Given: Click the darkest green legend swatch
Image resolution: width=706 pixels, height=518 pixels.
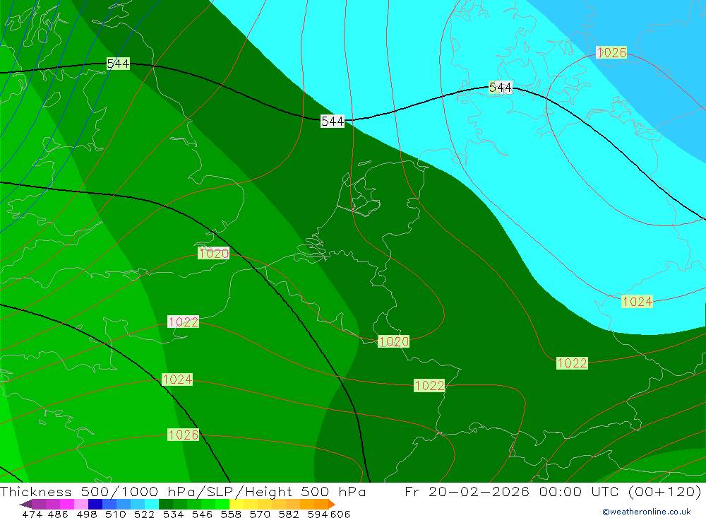Looking at the screenshot, I should [166, 504].
